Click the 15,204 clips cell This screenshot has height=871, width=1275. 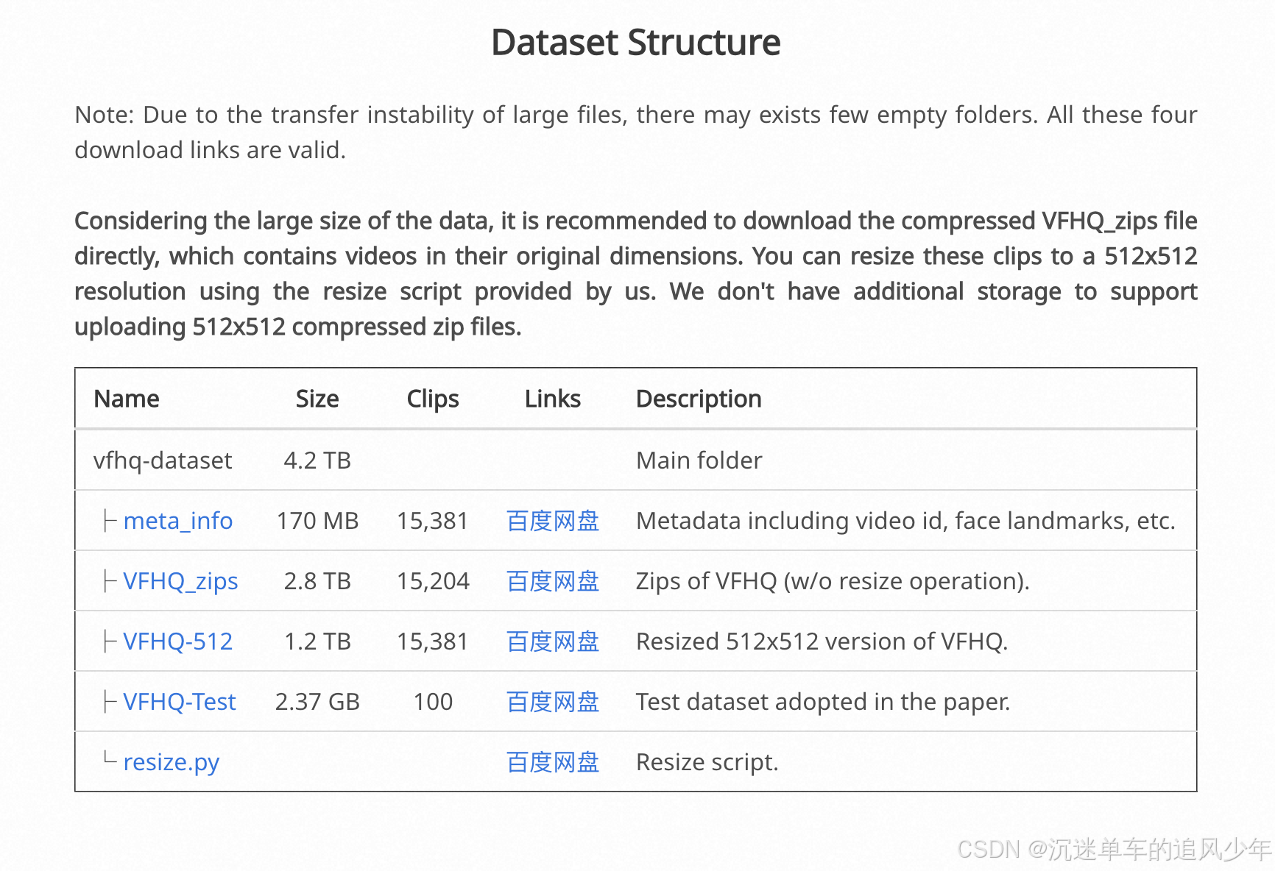433,581
